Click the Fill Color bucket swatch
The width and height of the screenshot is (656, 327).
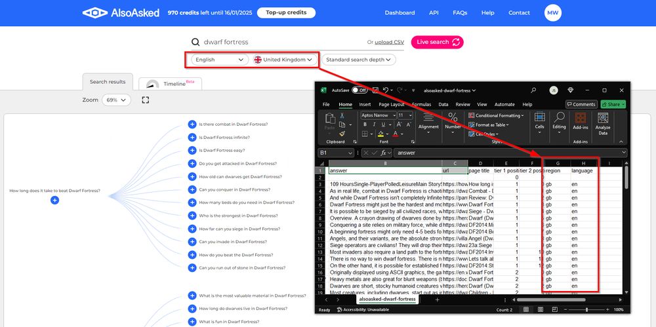[x=380, y=134]
